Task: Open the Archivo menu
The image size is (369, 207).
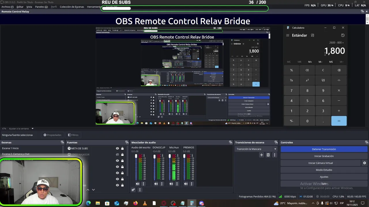Action: pyautogui.click(x=7, y=7)
